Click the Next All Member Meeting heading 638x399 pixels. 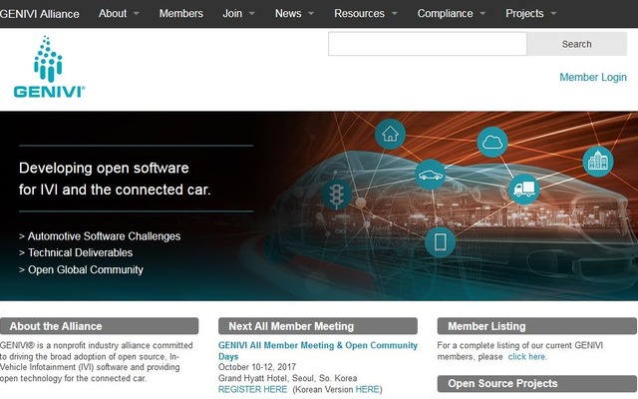318,326
